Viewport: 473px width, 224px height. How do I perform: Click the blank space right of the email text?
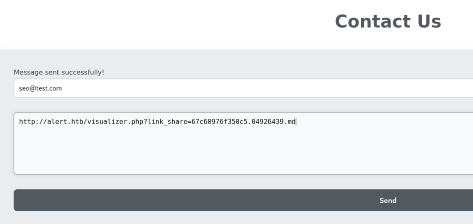click(277, 88)
